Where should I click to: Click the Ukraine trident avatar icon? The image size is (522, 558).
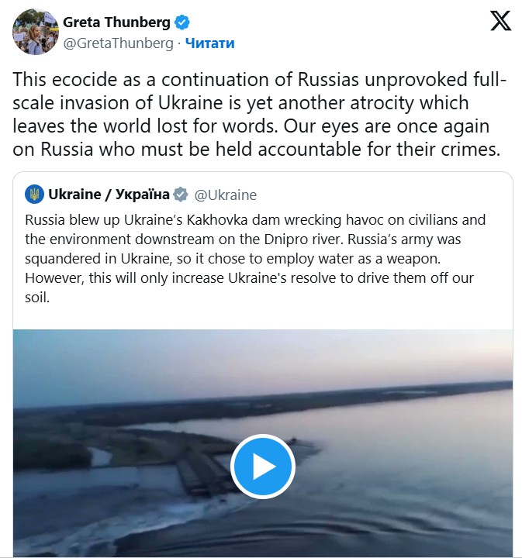(34, 194)
